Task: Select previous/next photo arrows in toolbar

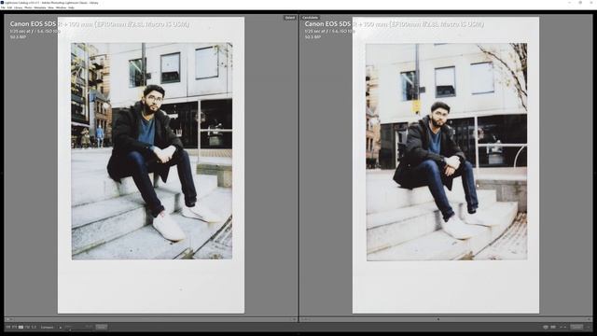Action: pyautogui.click(x=562, y=327)
